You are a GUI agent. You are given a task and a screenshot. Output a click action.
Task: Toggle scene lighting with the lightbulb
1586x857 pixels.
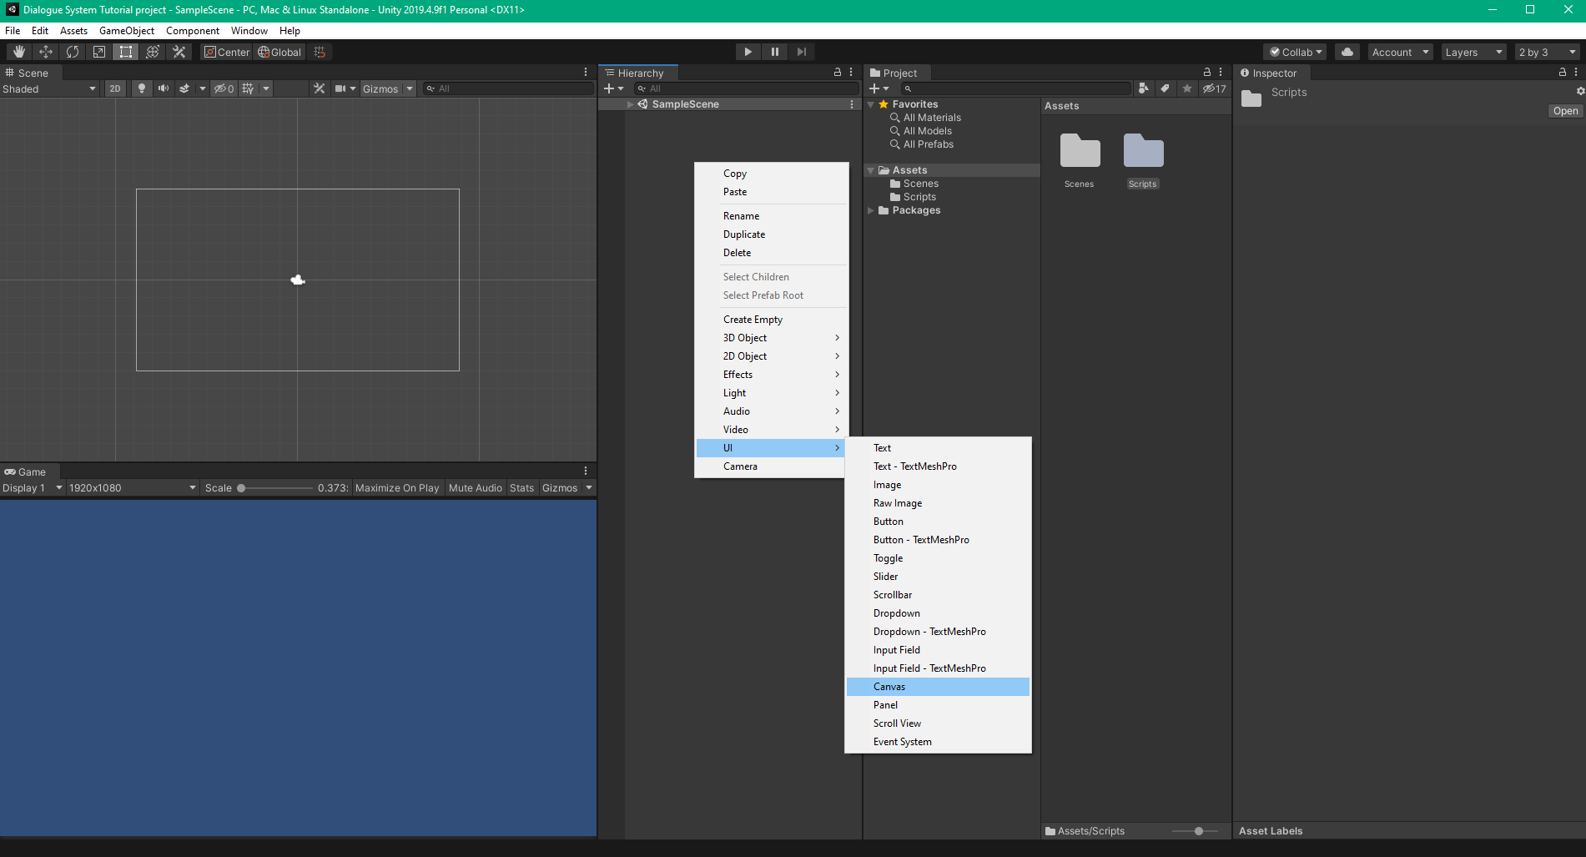(x=141, y=88)
